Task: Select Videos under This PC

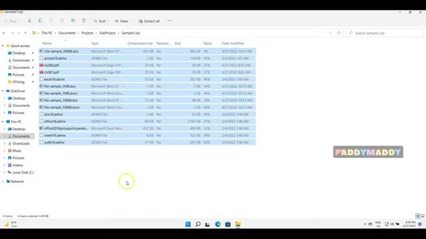Action: pos(17,165)
